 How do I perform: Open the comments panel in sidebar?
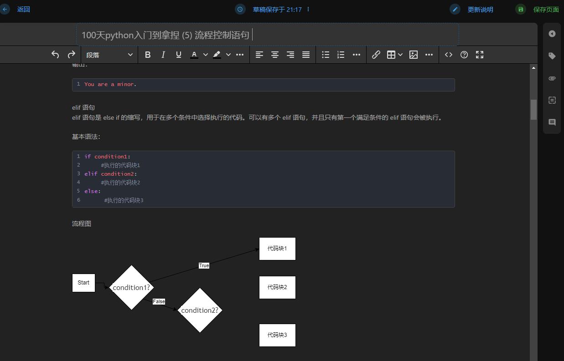tap(552, 122)
